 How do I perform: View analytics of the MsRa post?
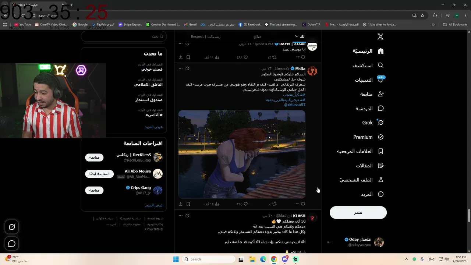(212, 204)
